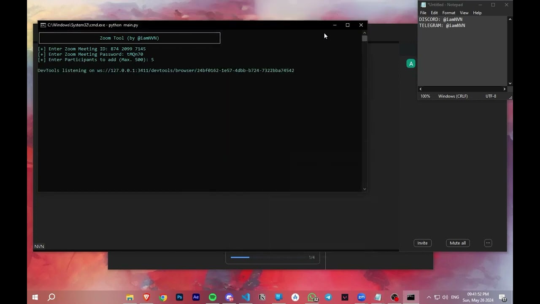Viewport: 540px width, 304px height.
Task: Open File Explorer from the taskbar
Action: 130,297
